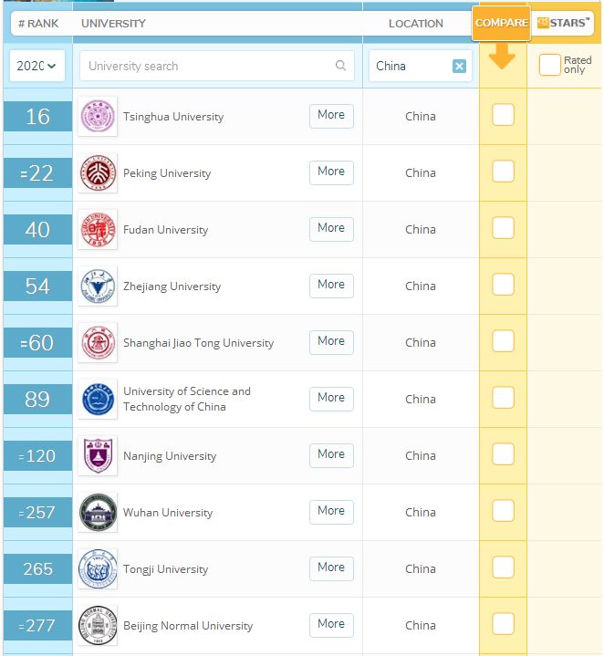Check compare box for Tsinghua University
The width and height of the screenshot is (604, 656).
pos(503,115)
